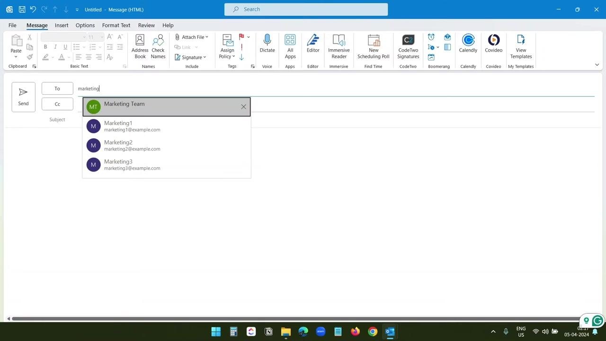
Task: Open the font name combo box
Action: 64,37
